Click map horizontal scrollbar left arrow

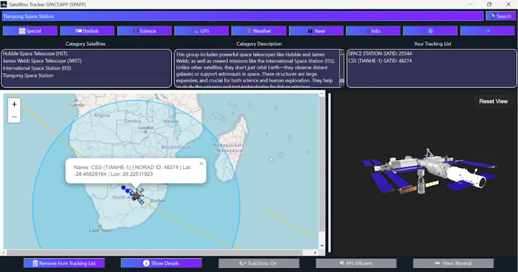tap(4, 253)
